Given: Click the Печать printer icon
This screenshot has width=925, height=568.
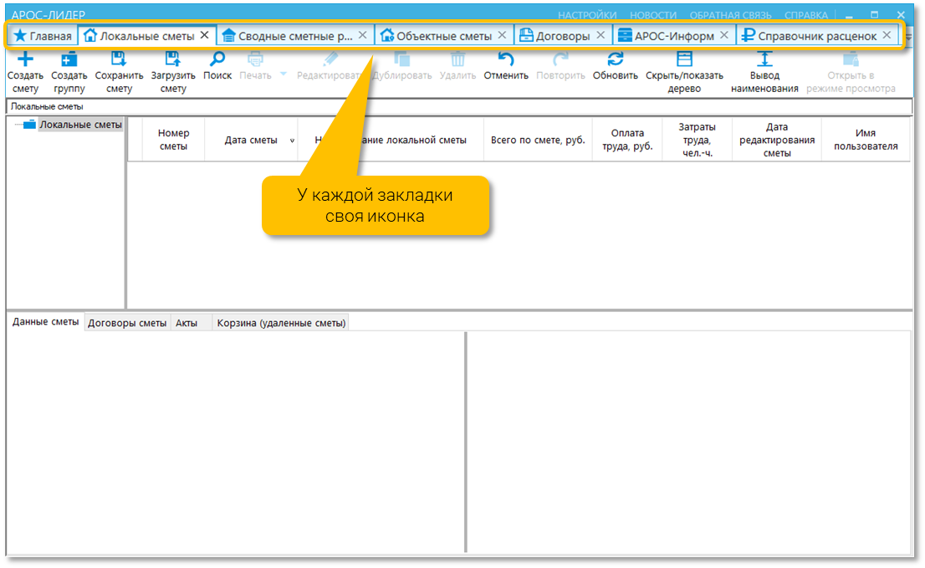Looking at the screenshot, I should click(255, 59).
